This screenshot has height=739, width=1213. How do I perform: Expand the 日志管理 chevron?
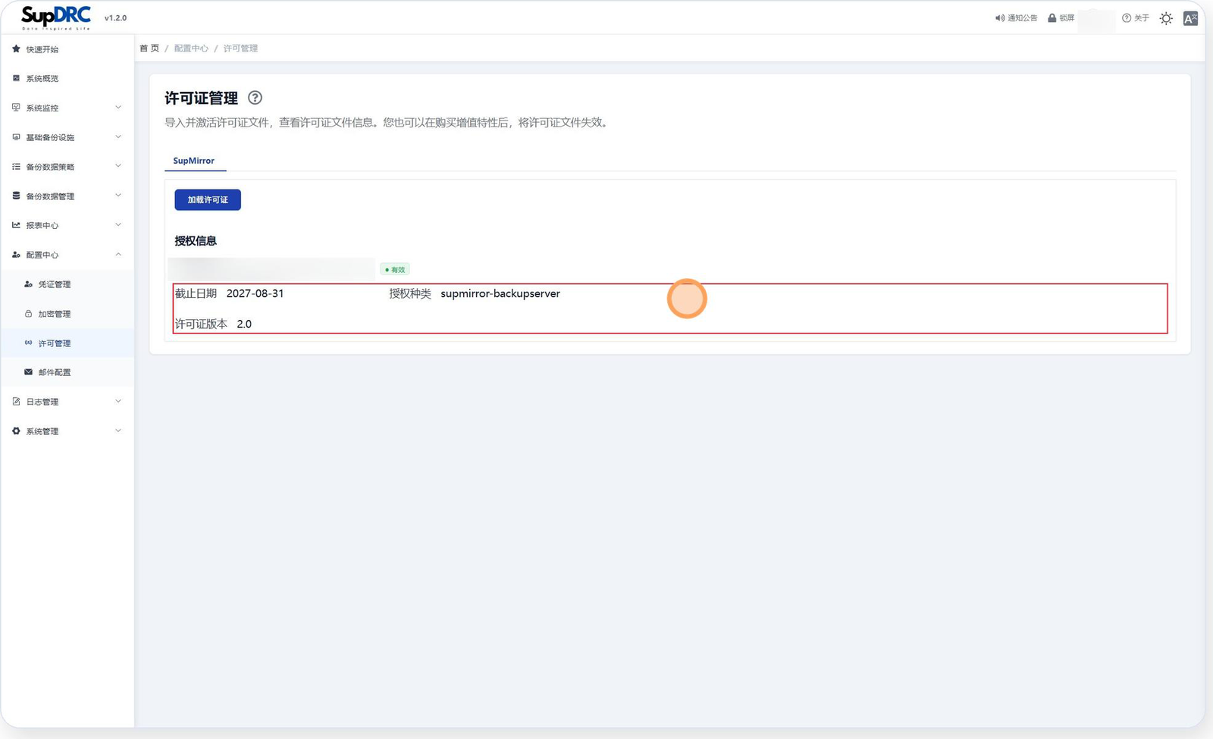point(118,402)
